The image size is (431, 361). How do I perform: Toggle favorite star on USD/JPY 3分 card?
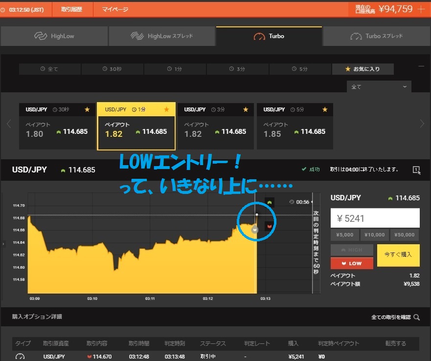246,109
